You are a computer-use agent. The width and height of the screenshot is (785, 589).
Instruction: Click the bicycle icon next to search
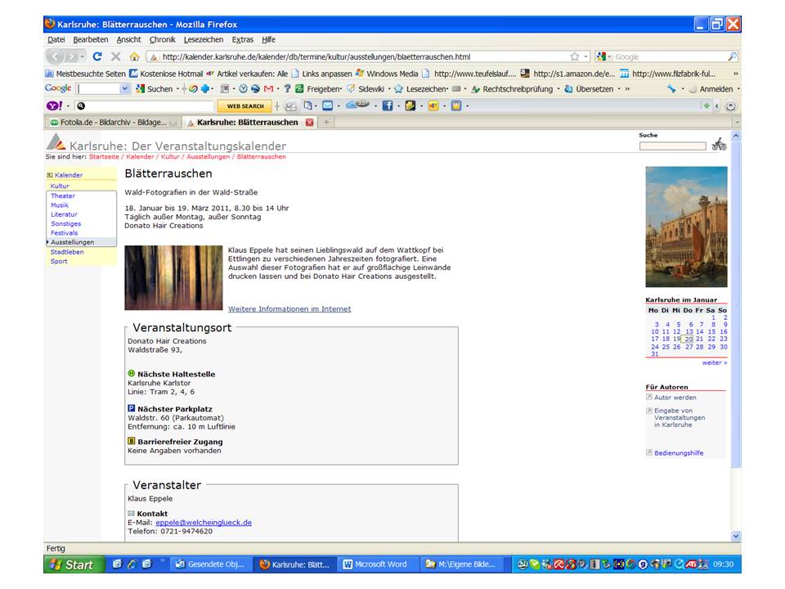pos(719,145)
